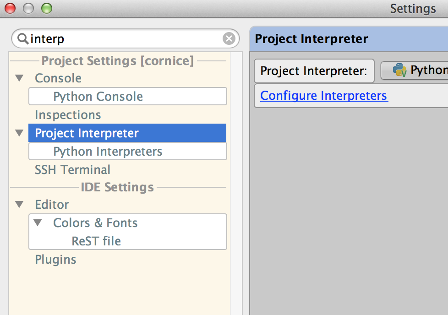Open the Plugins settings page
Image resolution: width=448 pixels, height=315 pixels.
click(55, 260)
